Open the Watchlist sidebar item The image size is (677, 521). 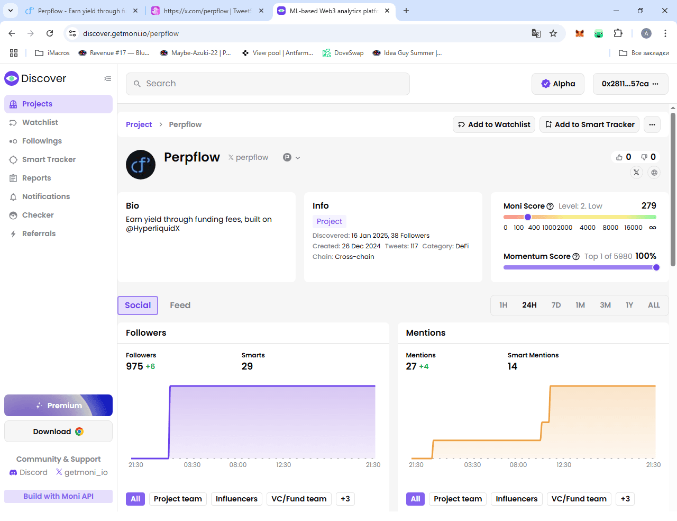58,122
